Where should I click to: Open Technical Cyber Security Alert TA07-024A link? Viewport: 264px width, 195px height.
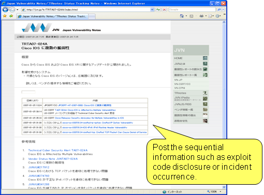point(58,150)
